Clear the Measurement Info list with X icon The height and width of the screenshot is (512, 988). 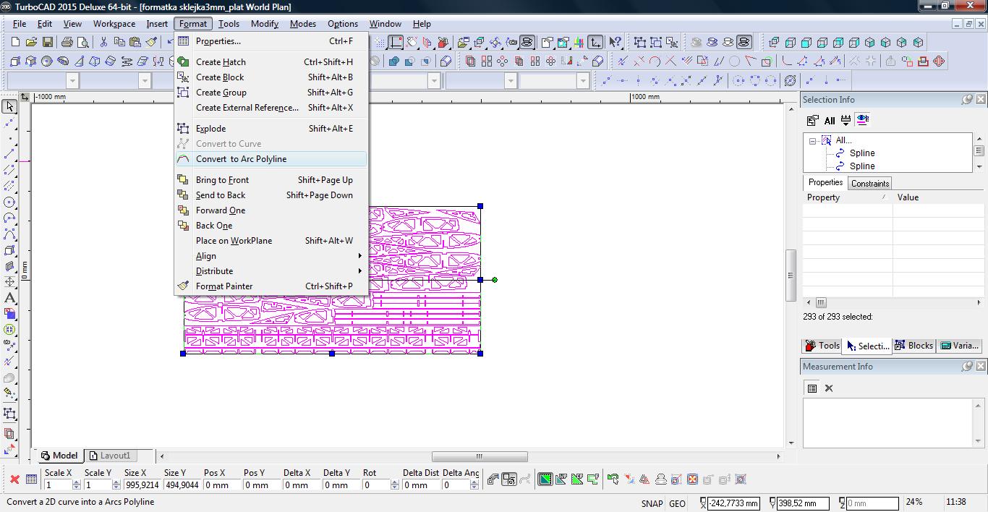pyautogui.click(x=829, y=388)
